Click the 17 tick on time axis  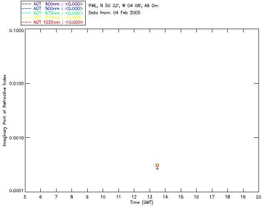[212, 197]
